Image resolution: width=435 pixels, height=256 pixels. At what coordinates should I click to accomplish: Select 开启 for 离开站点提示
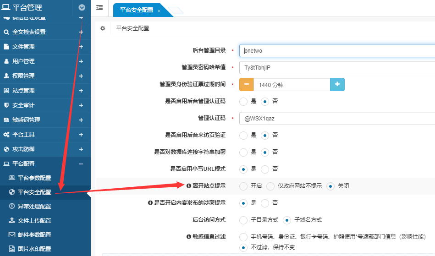(x=244, y=186)
